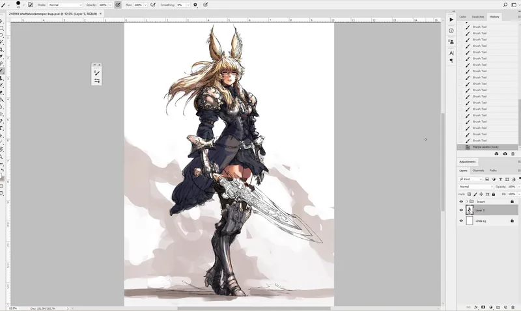Create new document from current state
This screenshot has width=521, height=311.
point(496,154)
